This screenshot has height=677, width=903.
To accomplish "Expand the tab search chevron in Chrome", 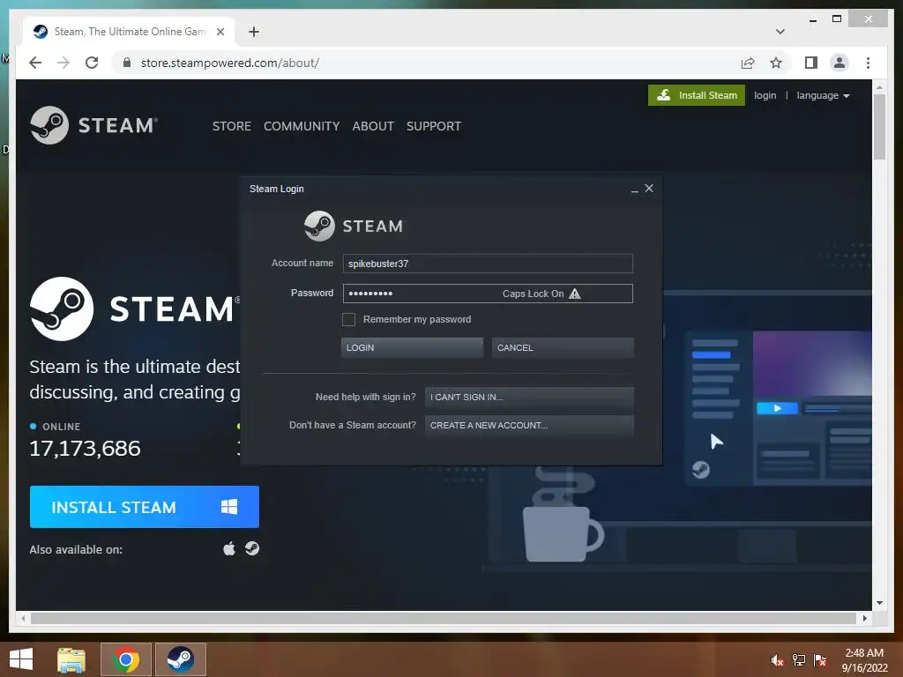I will (780, 32).
